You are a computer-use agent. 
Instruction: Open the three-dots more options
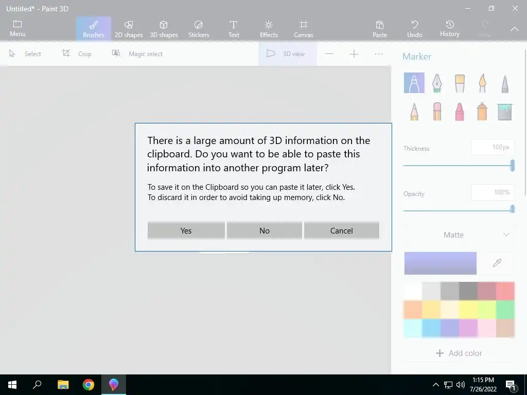point(378,54)
